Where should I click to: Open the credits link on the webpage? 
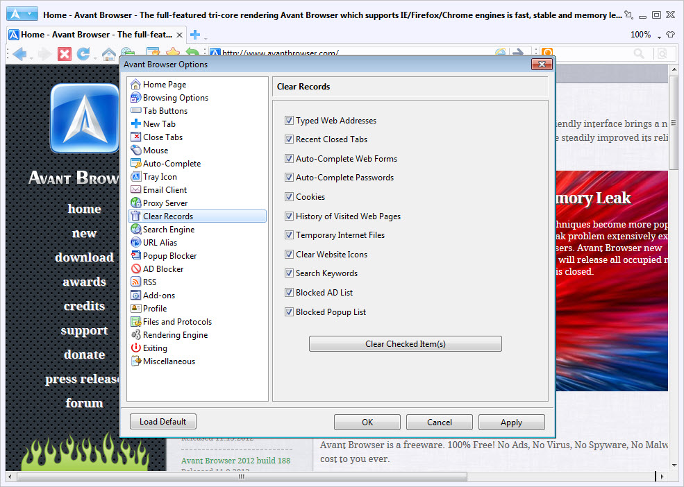84,306
